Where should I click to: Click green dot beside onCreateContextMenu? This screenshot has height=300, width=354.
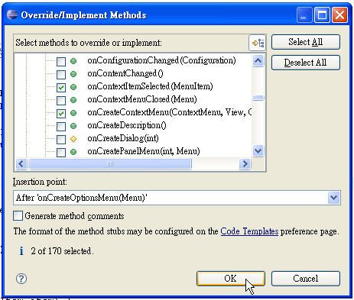click(x=73, y=113)
